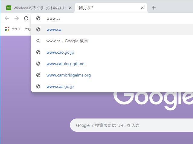Select the www.cao.go.jp suggestion
The width and height of the screenshot is (193, 144).
pyautogui.click(x=112, y=52)
